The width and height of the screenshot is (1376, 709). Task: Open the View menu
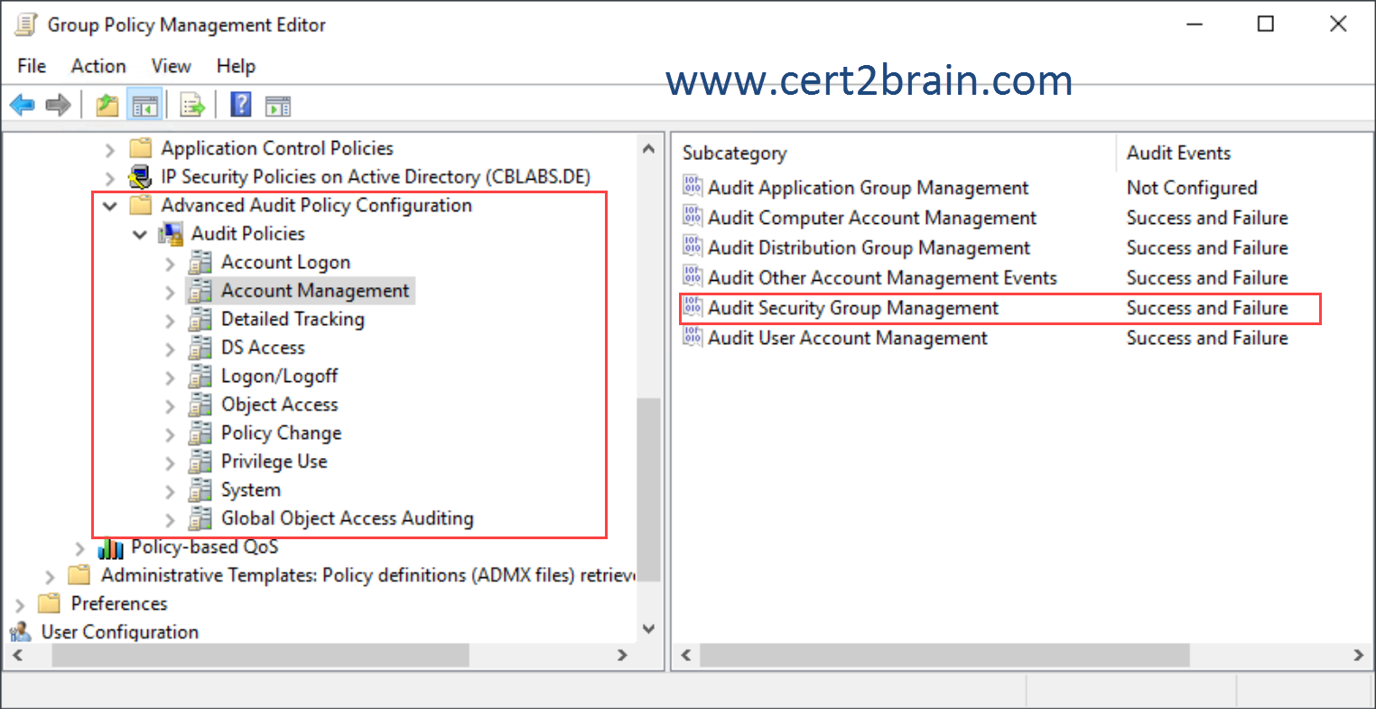[171, 66]
